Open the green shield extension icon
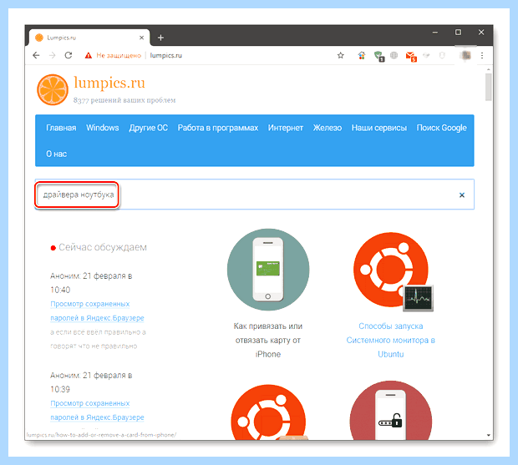 click(x=379, y=56)
